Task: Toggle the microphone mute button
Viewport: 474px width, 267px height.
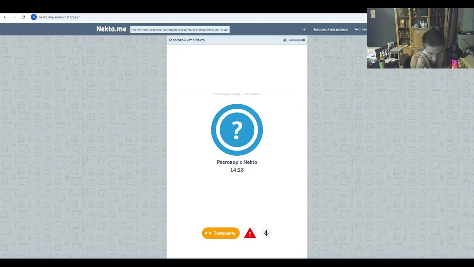Action: pos(266,233)
